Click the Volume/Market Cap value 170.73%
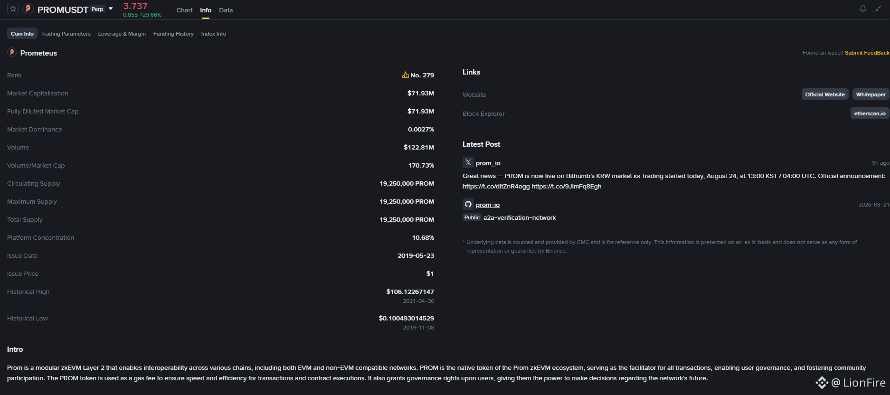 point(421,165)
